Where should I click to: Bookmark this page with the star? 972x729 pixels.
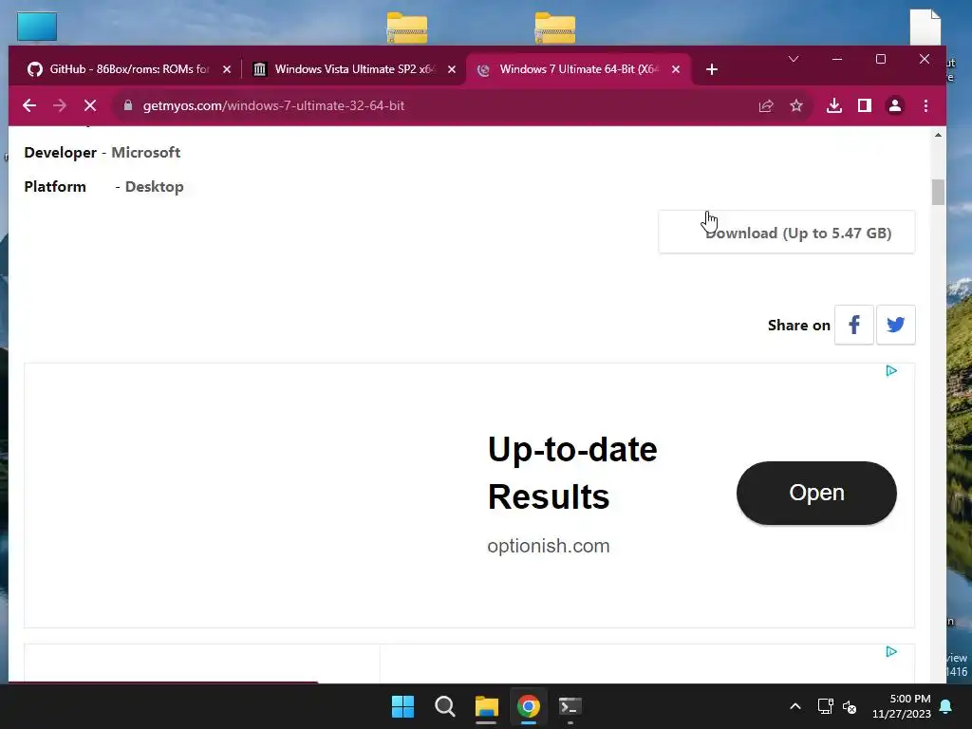click(x=796, y=106)
